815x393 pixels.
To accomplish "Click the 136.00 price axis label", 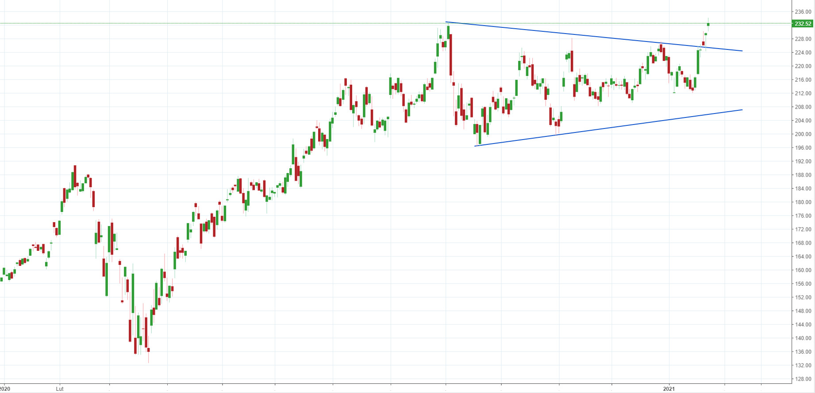I will 803,352.
